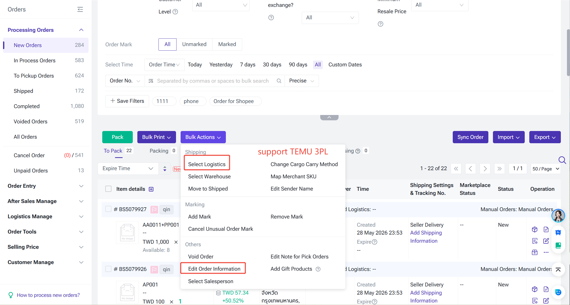
Task: Click the back-to-top floating button
Action: pyautogui.click(x=558, y=270)
